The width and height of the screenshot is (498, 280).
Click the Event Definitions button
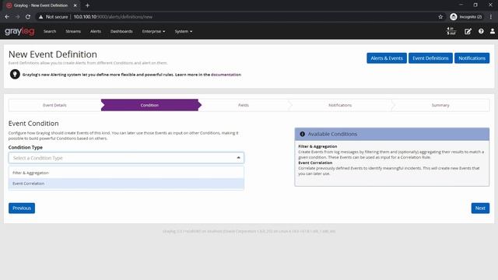click(x=430, y=58)
